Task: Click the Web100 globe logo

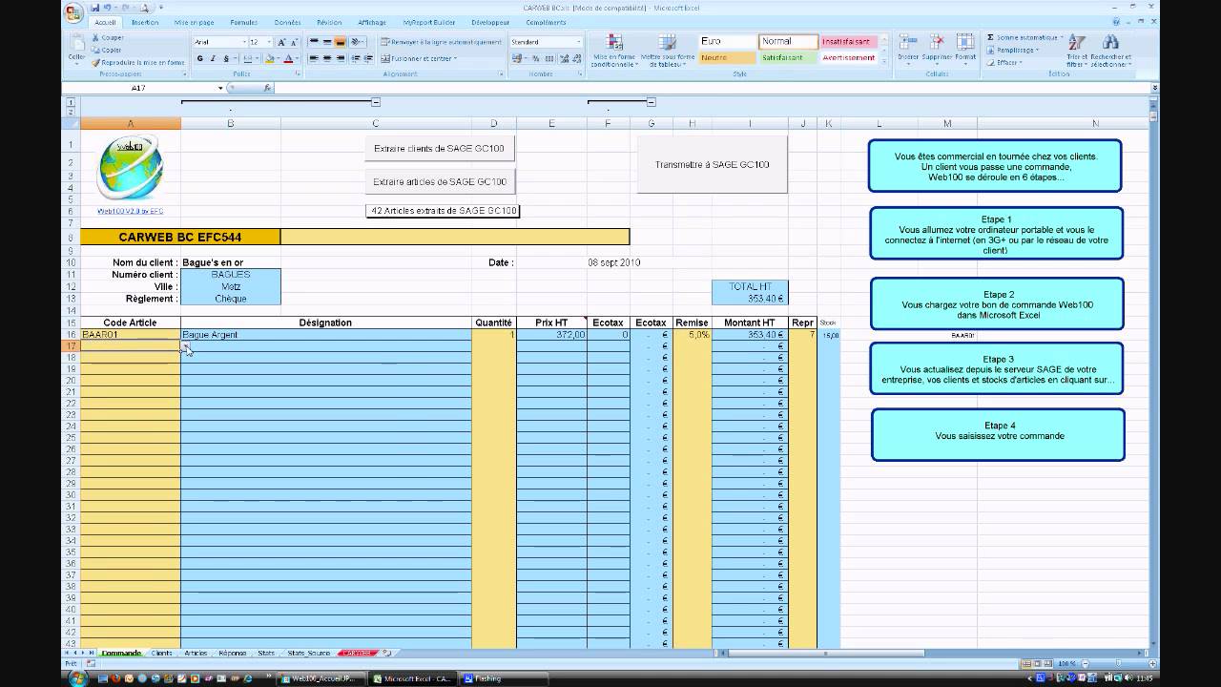Action: [130, 168]
